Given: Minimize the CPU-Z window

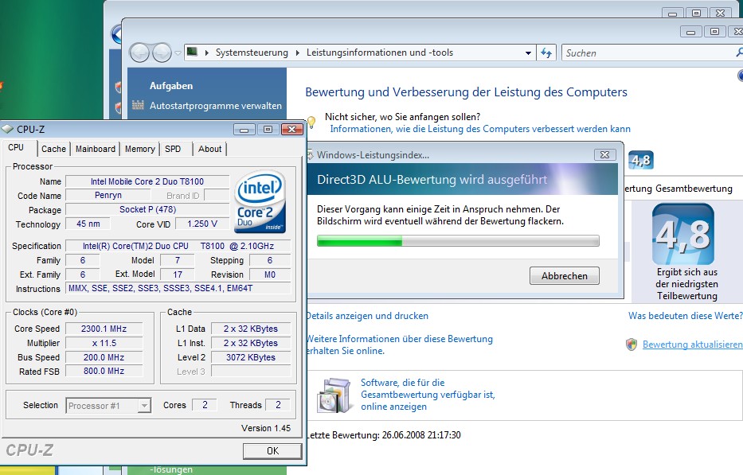Looking at the screenshot, I should (244, 129).
